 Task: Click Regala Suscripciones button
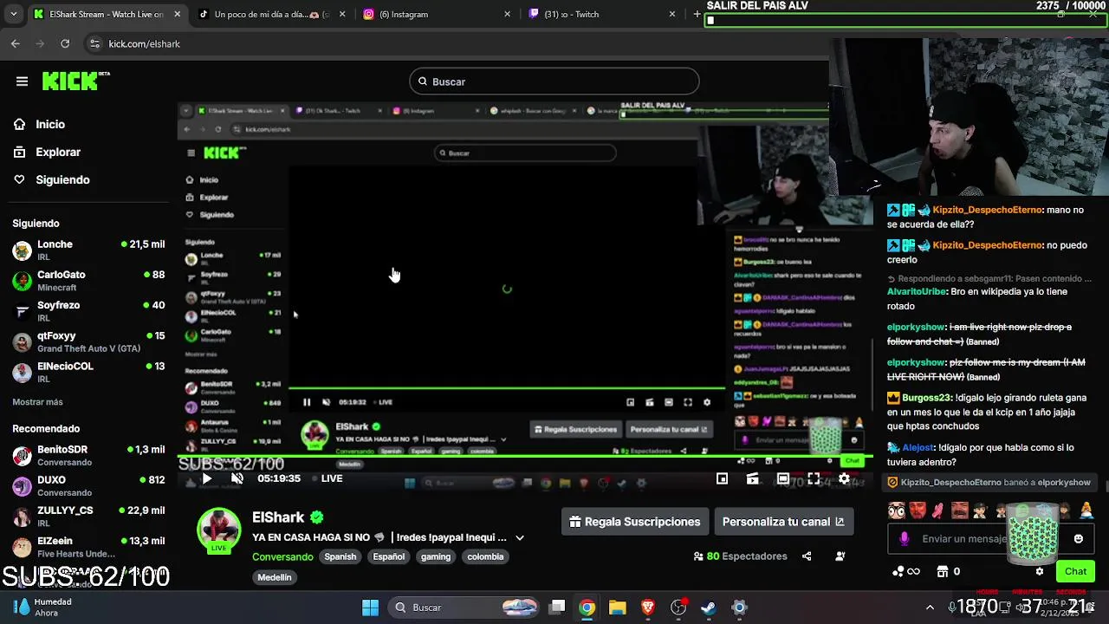point(635,522)
